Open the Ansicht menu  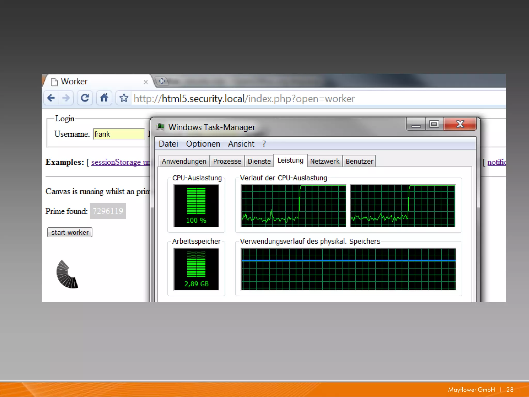(x=241, y=144)
